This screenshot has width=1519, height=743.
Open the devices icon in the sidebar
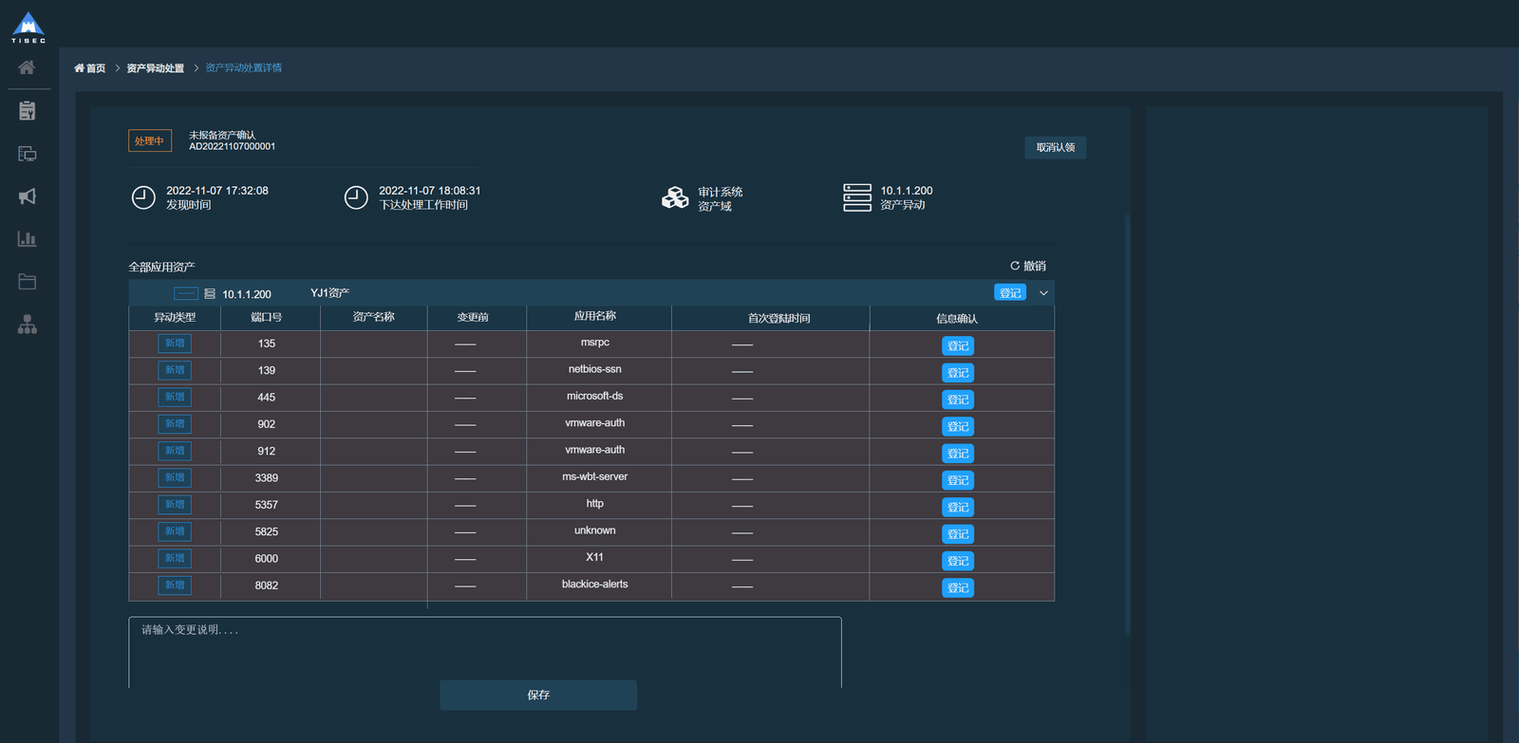point(28,154)
